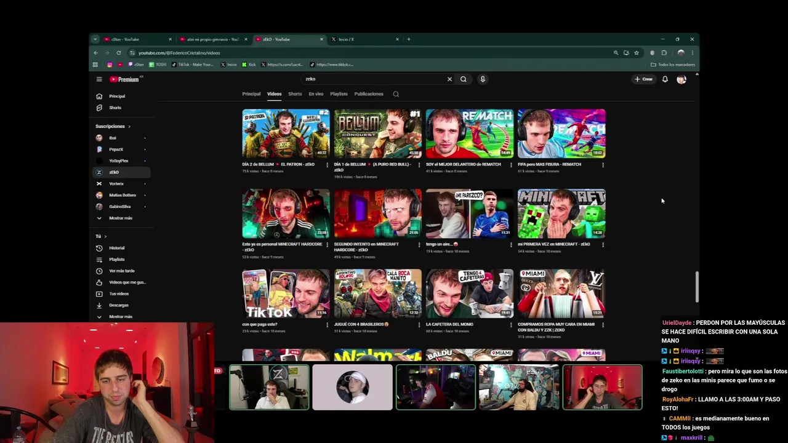
Task: Select the zEkO subscription in sidebar
Action: [x=122, y=172]
